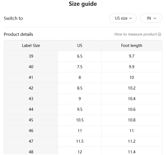The width and height of the screenshot is (166, 155).
Task: Click the 10.2 foot length cell
Action: coord(132,88)
